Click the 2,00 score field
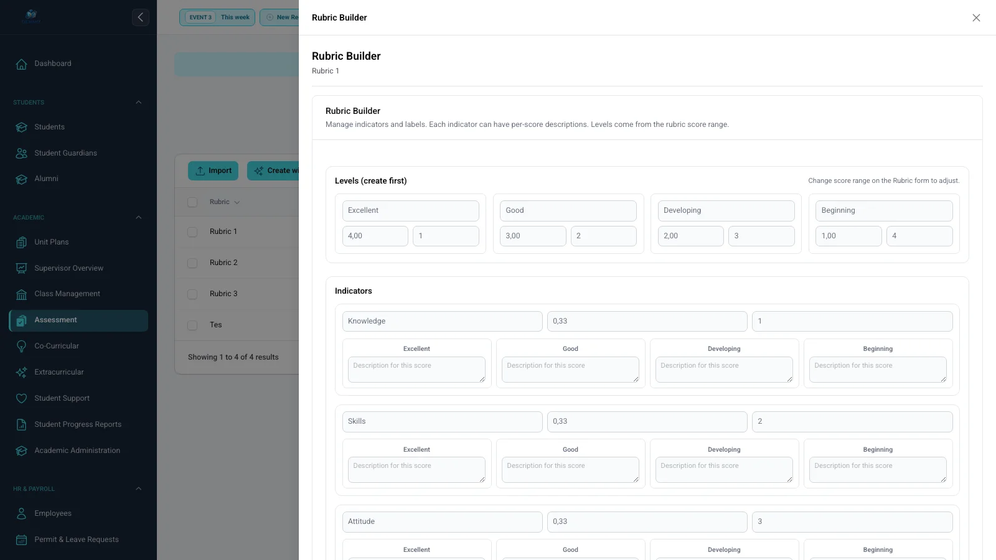This screenshot has width=996, height=560. (691, 236)
